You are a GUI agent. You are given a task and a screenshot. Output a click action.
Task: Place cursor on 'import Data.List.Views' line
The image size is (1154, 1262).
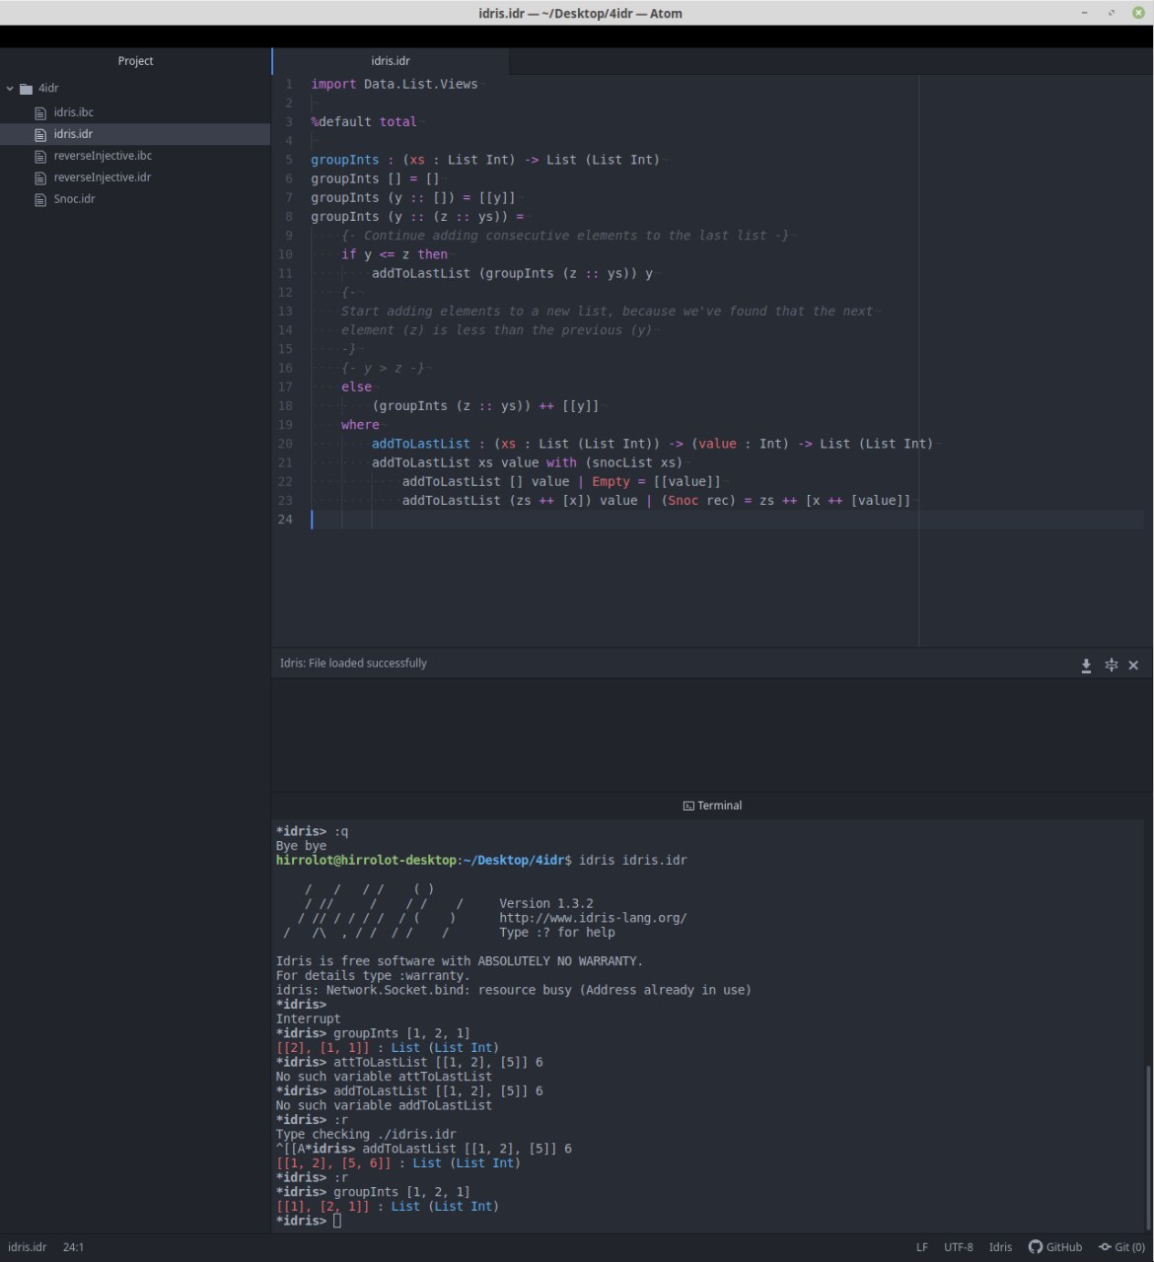point(395,85)
